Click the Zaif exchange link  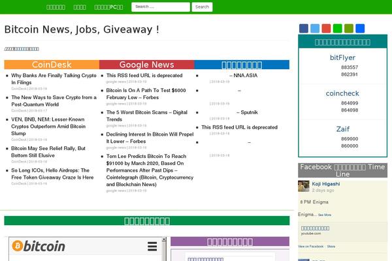[343, 129]
